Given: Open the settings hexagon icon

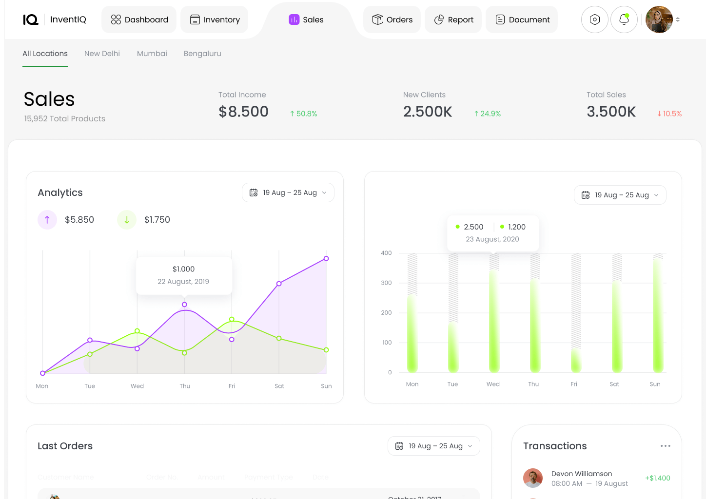Looking at the screenshot, I should click(x=594, y=19).
